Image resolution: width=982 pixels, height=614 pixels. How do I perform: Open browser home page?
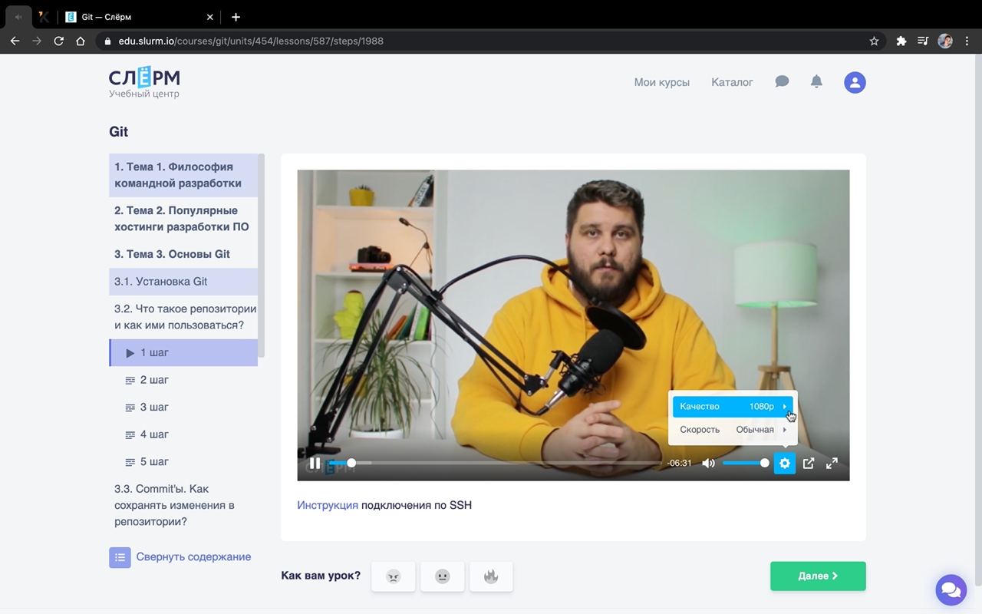coord(81,41)
